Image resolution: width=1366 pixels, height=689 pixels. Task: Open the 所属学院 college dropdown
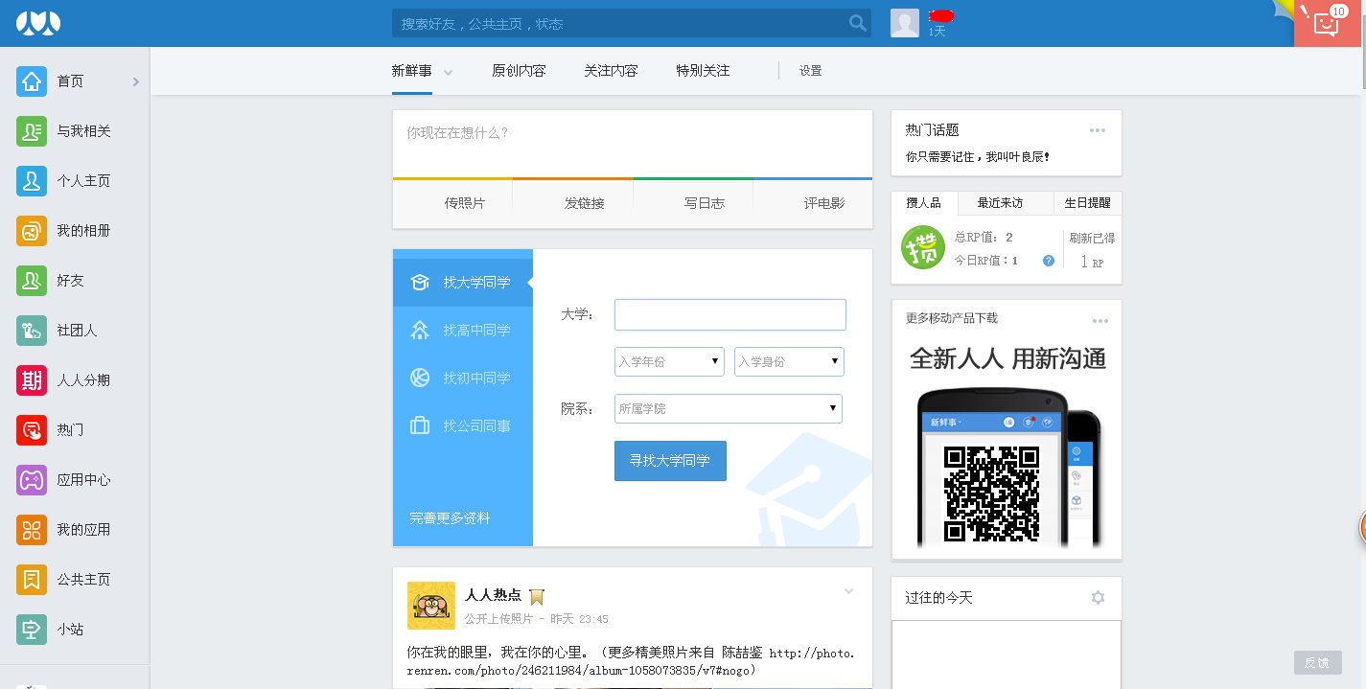(x=728, y=408)
